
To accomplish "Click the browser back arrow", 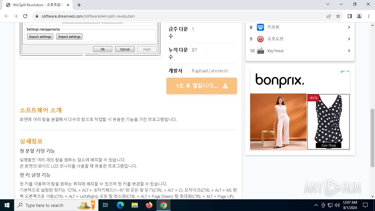I will point(6,16).
